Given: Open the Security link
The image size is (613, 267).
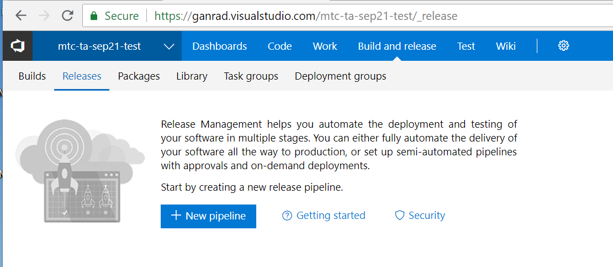Looking at the screenshot, I should tap(426, 216).
